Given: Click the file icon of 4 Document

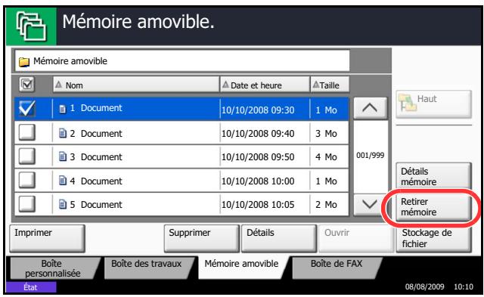Looking at the screenshot, I should 62,181.
